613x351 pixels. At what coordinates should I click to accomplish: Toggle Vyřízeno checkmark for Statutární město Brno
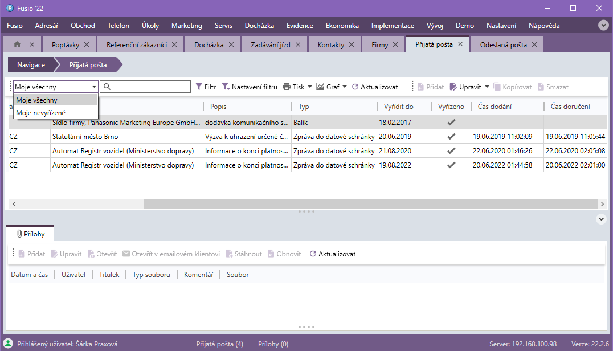point(451,137)
